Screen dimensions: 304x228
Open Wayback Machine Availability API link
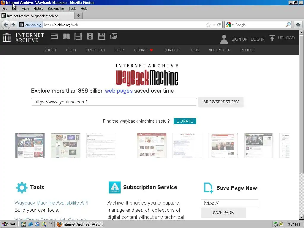click(x=51, y=203)
